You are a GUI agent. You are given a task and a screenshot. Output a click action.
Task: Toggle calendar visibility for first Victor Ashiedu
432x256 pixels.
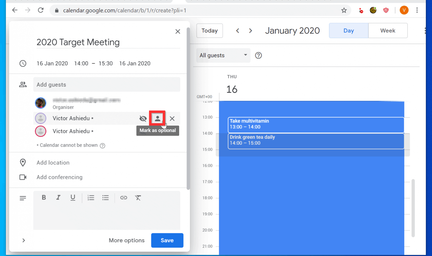pos(143,119)
